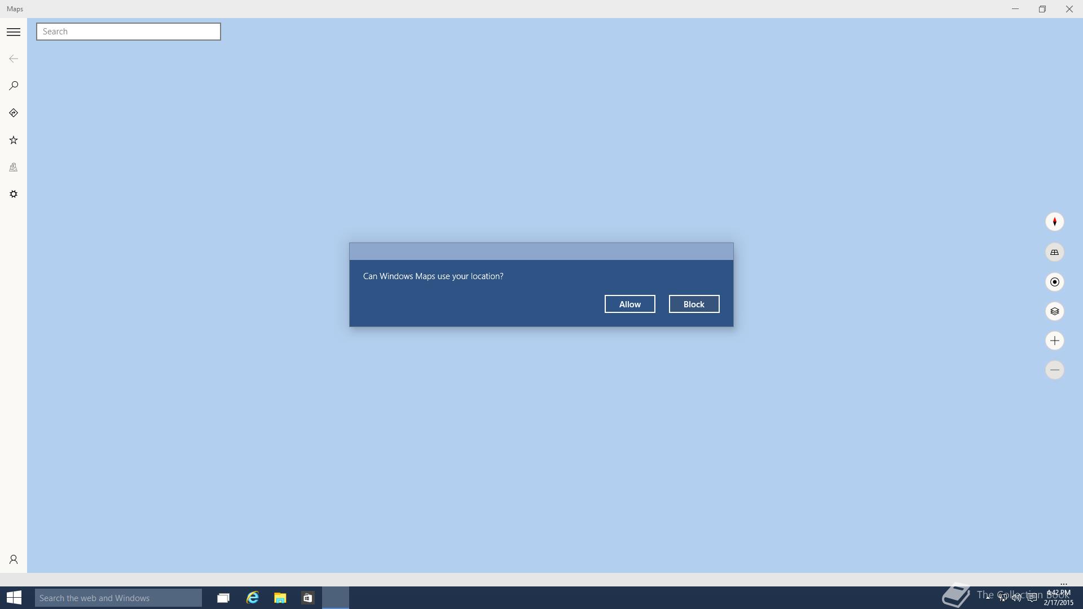Open the taskbar clock and date
Image resolution: width=1083 pixels, height=609 pixels.
coord(1059,598)
